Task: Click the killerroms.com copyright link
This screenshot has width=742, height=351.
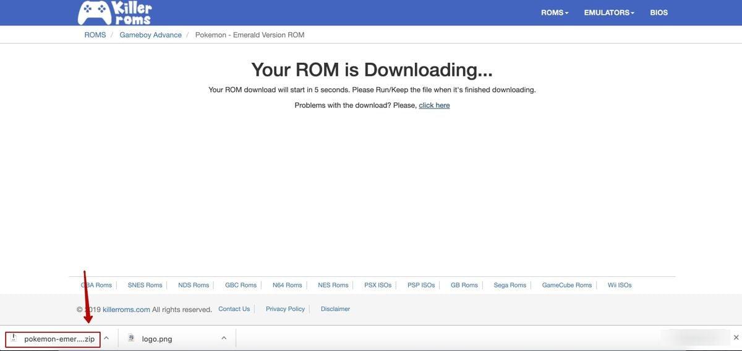Action: [x=126, y=310]
